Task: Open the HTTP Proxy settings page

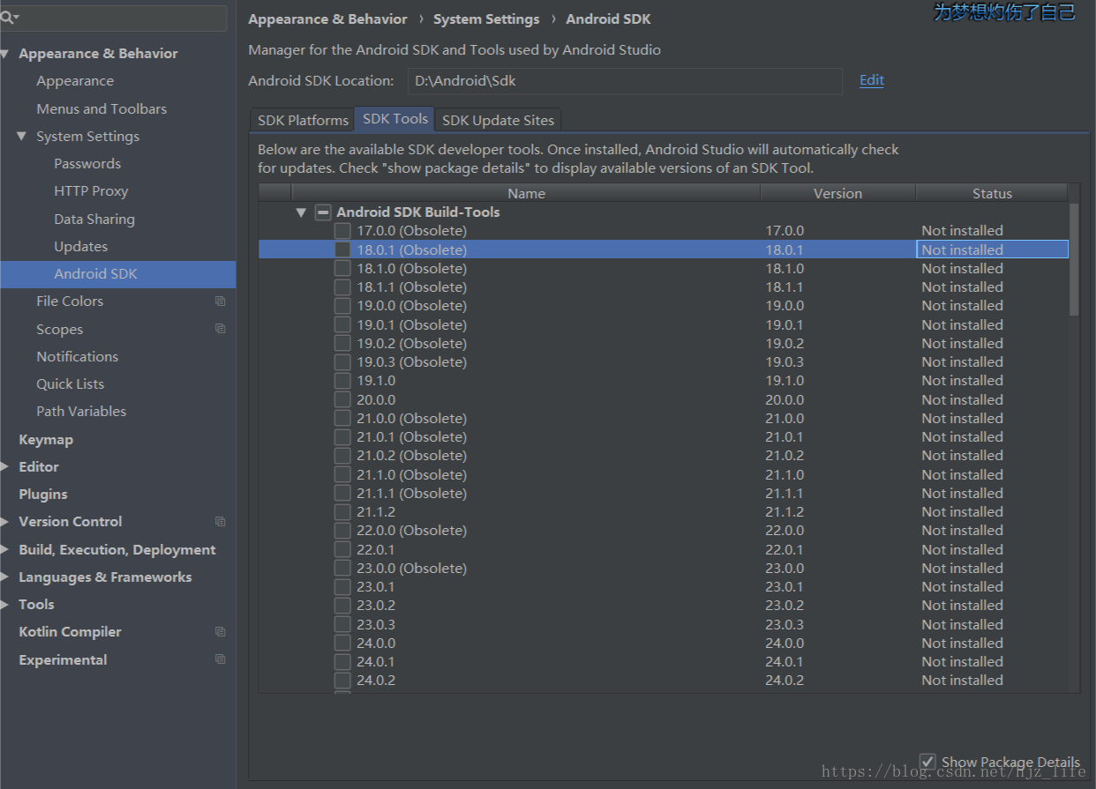Action: tap(91, 191)
